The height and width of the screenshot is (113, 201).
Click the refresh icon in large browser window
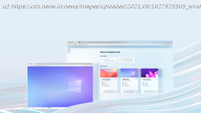(x=72, y=44)
